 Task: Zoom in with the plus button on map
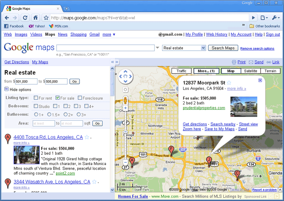(125, 108)
